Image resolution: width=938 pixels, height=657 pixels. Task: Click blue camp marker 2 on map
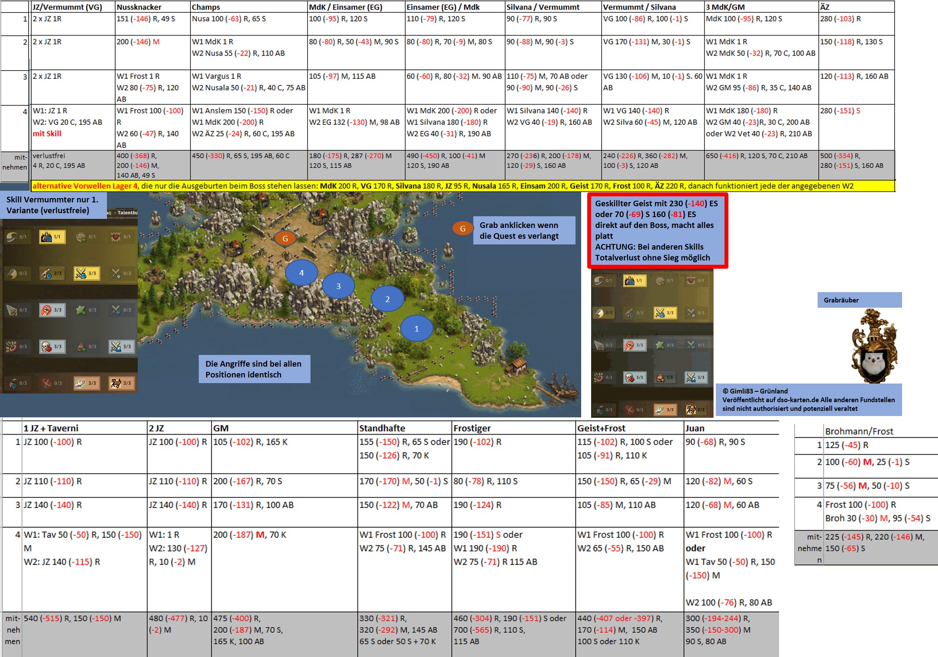[388, 299]
